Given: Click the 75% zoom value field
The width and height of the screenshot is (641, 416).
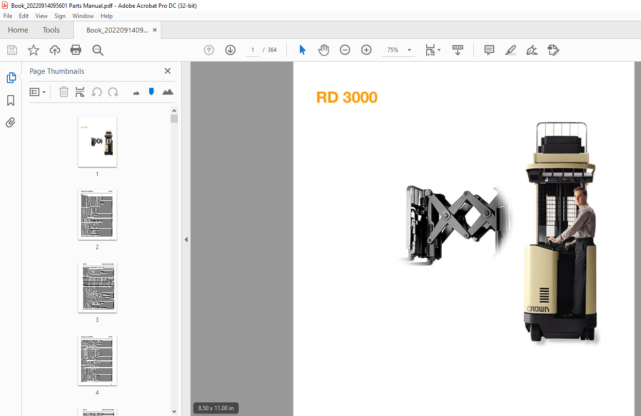Looking at the screenshot, I should tap(393, 50).
